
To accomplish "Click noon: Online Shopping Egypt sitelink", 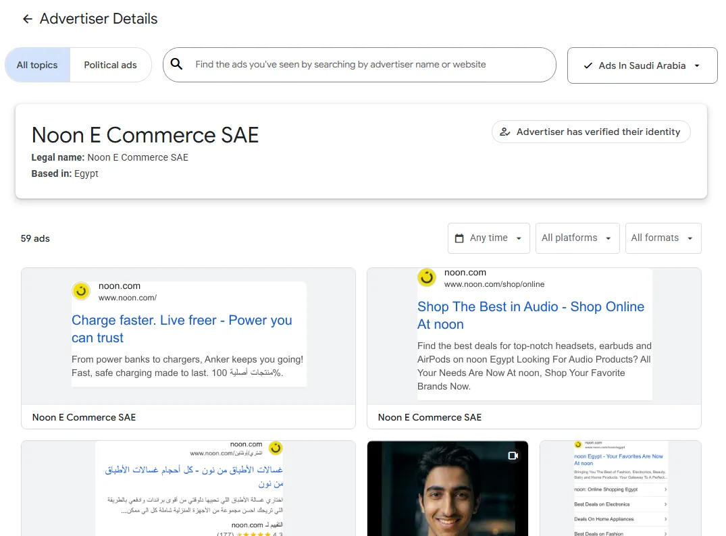I will point(621,489).
